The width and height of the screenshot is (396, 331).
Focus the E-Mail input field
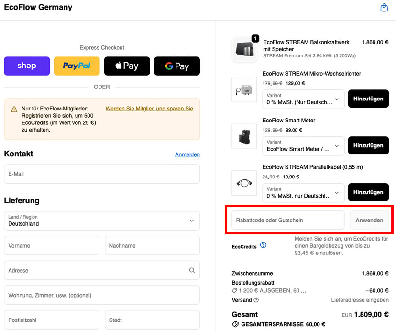pos(102,174)
